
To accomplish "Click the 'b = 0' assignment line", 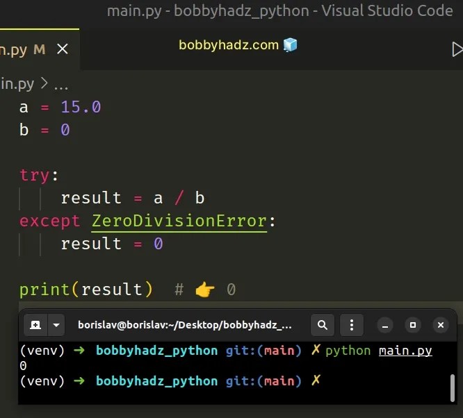I will point(44,130).
